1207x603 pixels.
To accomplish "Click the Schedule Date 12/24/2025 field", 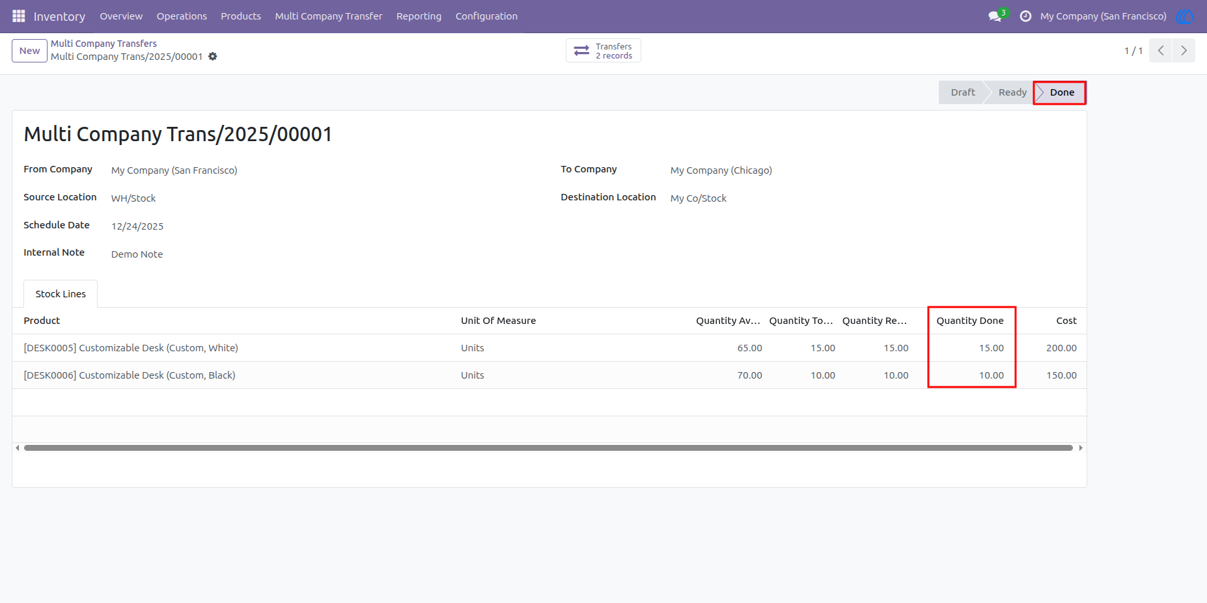I will tap(137, 226).
